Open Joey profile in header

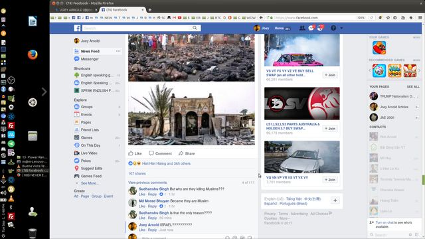tap(262, 28)
